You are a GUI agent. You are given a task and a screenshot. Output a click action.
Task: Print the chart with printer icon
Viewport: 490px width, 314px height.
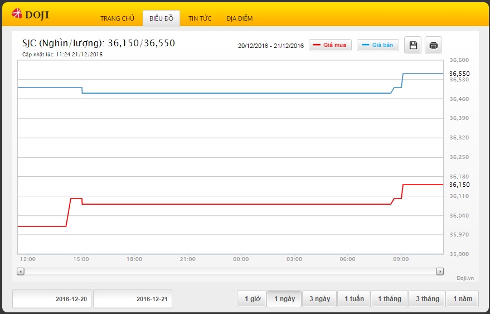[433, 45]
